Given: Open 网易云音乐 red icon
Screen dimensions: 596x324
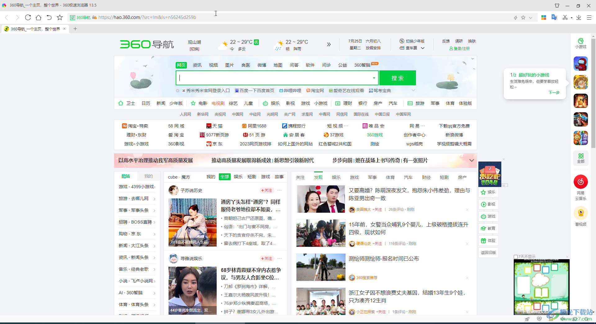Looking at the screenshot, I should point(581,182).
